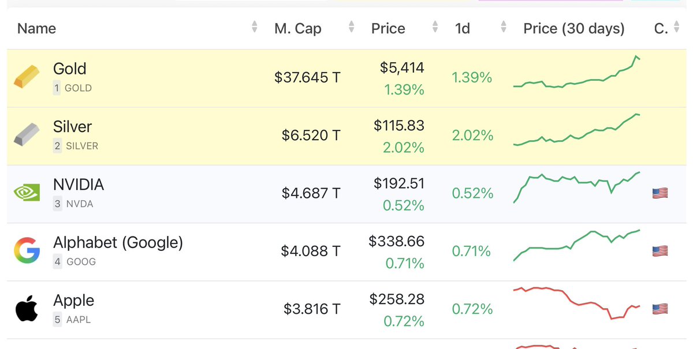The width and height of the screenshot is (693, 349).
Task: Sort table by Name column arrows
Action: click(x=255, y=27)
